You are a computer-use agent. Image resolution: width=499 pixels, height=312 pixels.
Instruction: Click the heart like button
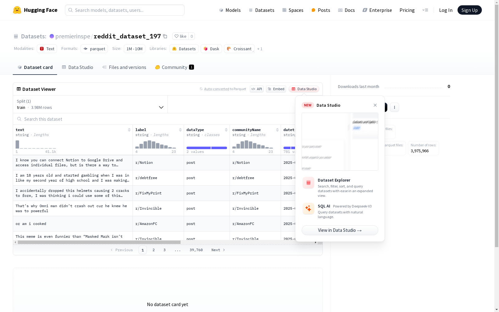[180, 37]
